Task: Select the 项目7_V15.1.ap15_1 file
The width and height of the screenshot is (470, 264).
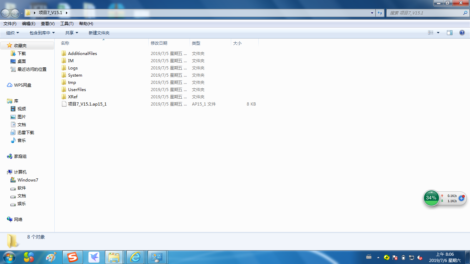Action: coord(87,104)
